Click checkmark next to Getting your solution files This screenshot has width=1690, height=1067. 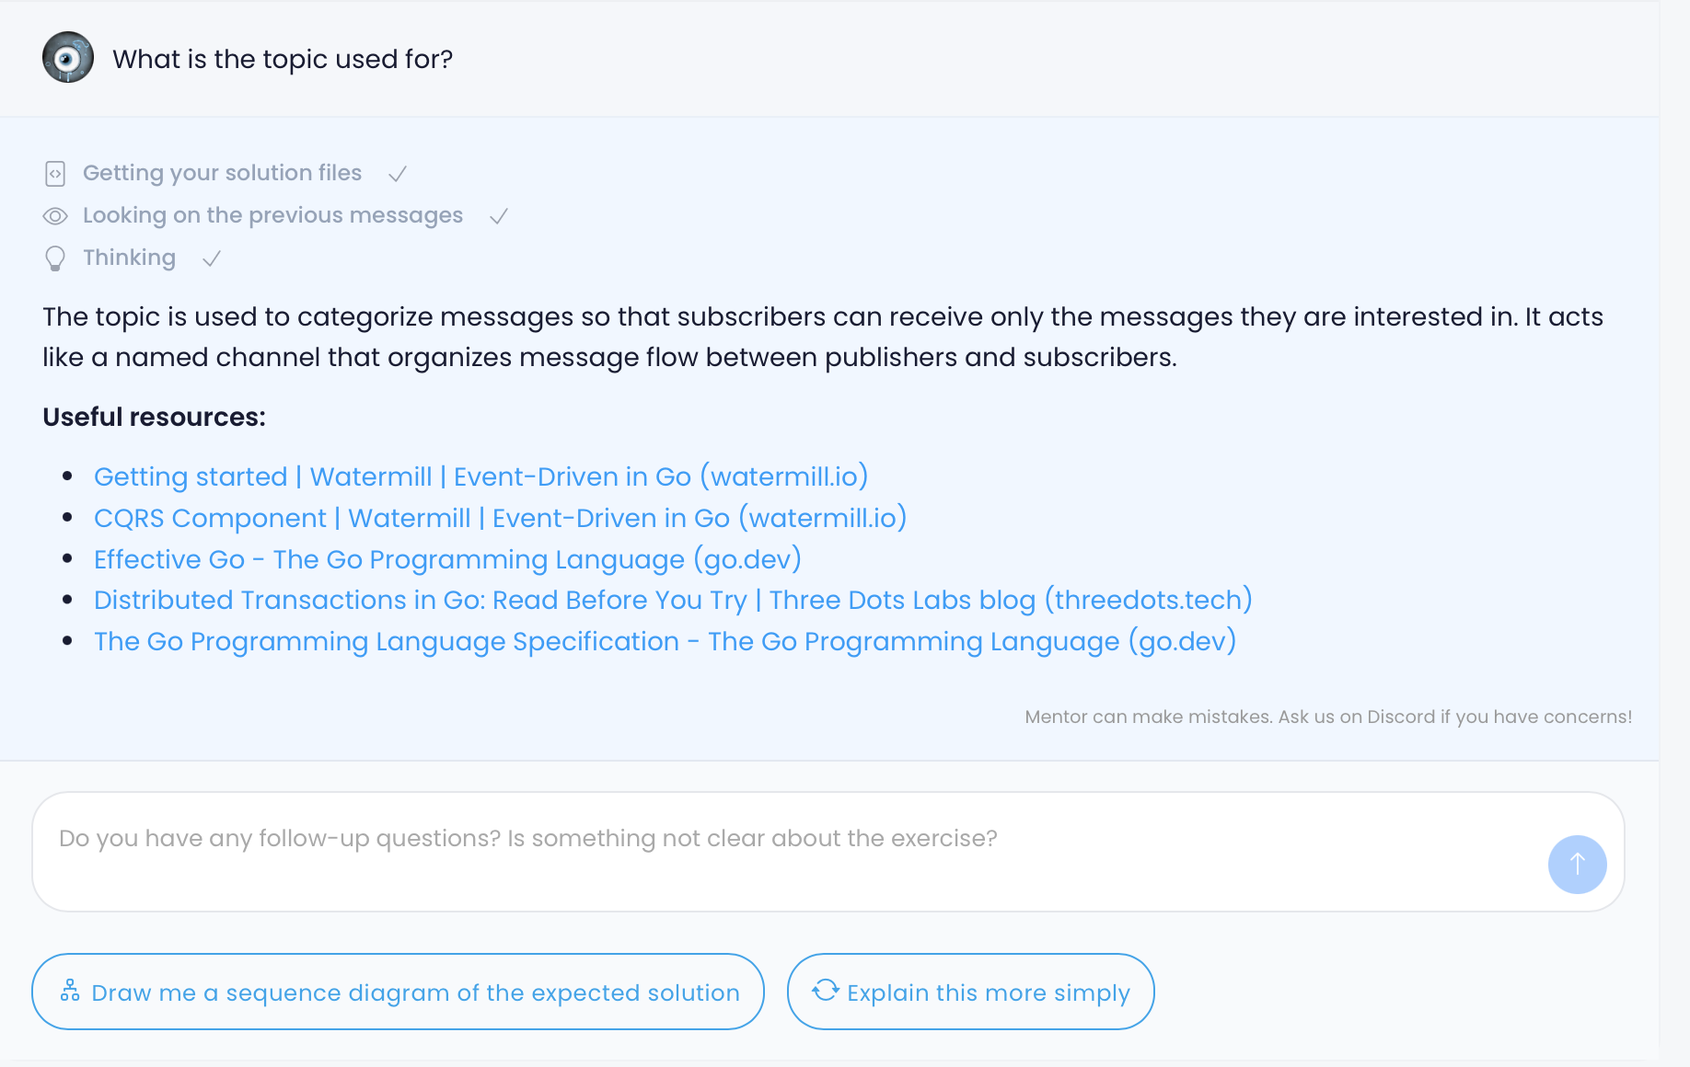(398, 174)
